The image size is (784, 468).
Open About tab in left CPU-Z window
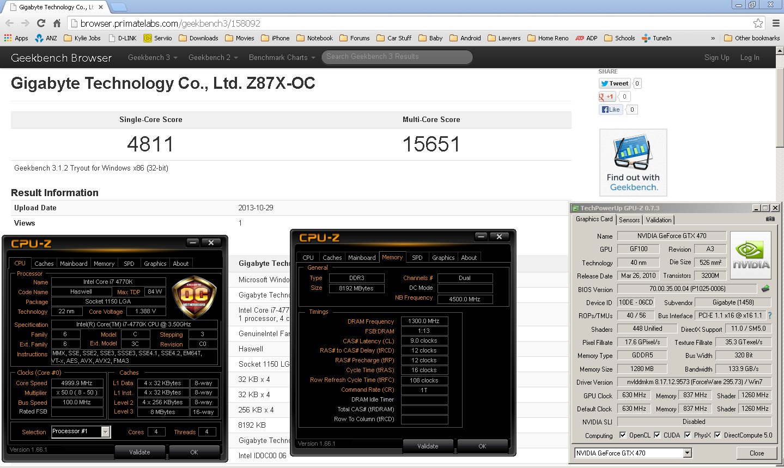pos(181,264)
